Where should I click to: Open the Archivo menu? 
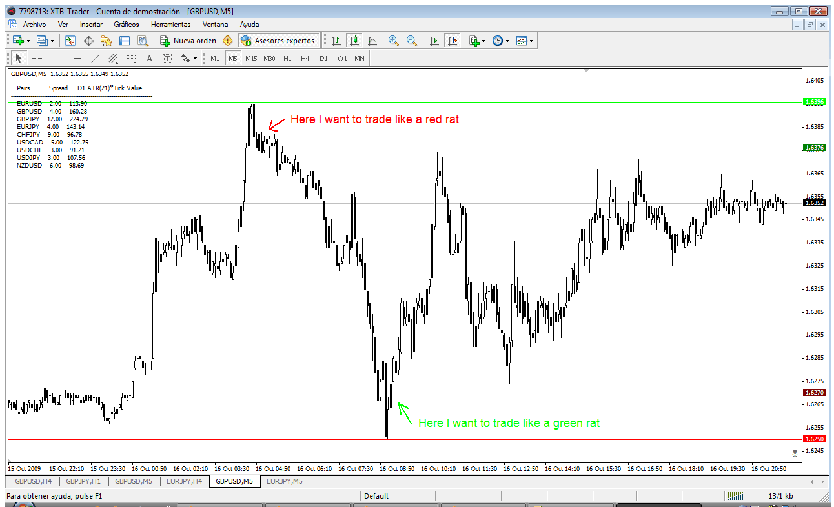[35, 24]
